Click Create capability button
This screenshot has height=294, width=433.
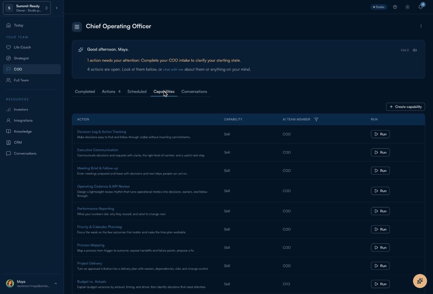tap(405, 107)
